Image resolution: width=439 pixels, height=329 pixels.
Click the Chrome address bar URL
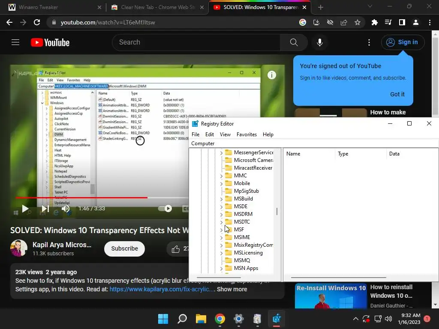click(x=108, y=22)
